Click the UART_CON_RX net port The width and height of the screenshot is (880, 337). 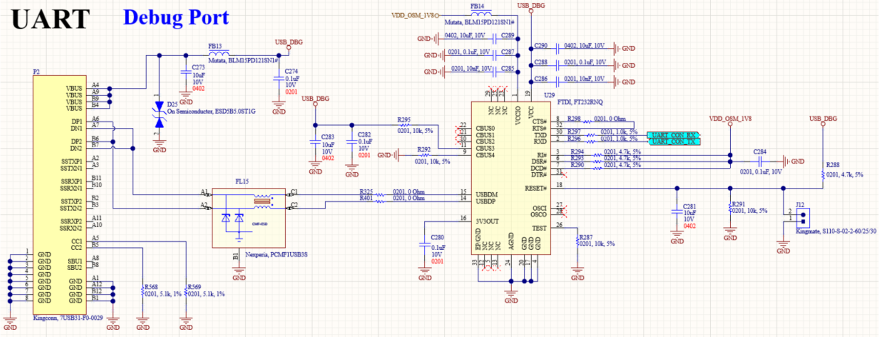[674, 135]
